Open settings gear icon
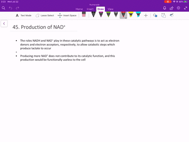189x142 pixels. [178, 8]
